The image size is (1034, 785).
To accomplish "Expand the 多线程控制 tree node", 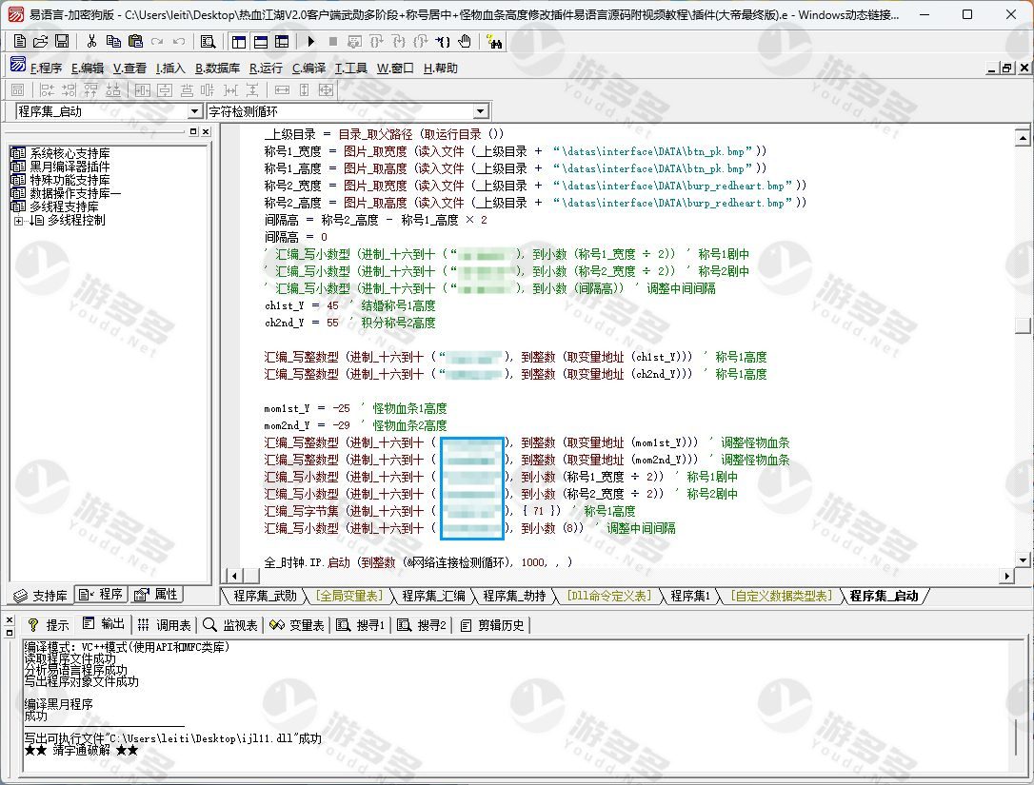I will point(18,221).
